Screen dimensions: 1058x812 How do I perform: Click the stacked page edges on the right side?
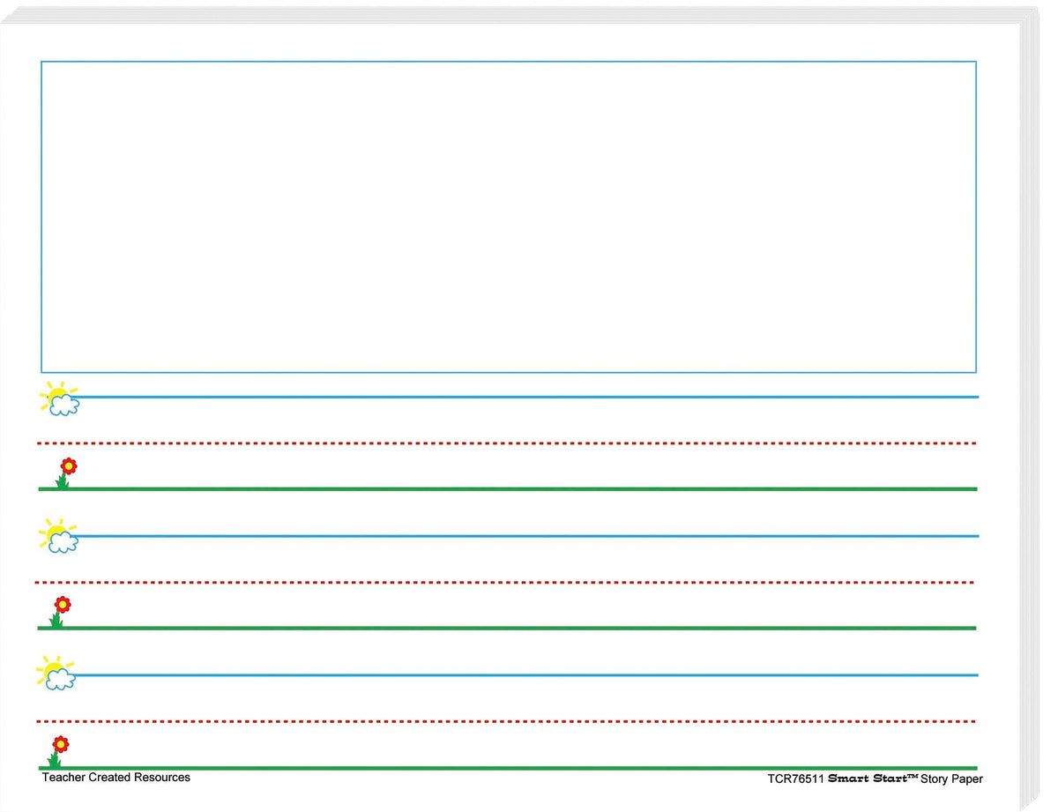(1028, 406)
